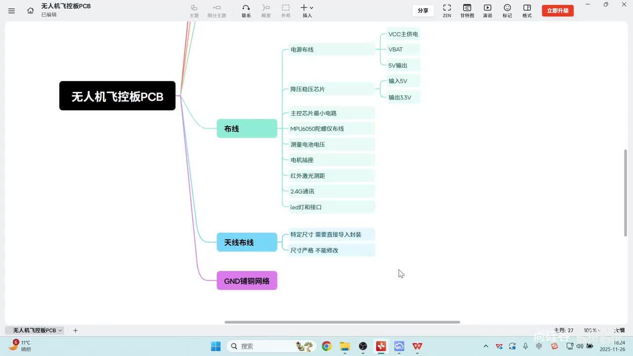Add a summary with 概要
The width and height of the screenshot is (633, 356).
point(266,11)
